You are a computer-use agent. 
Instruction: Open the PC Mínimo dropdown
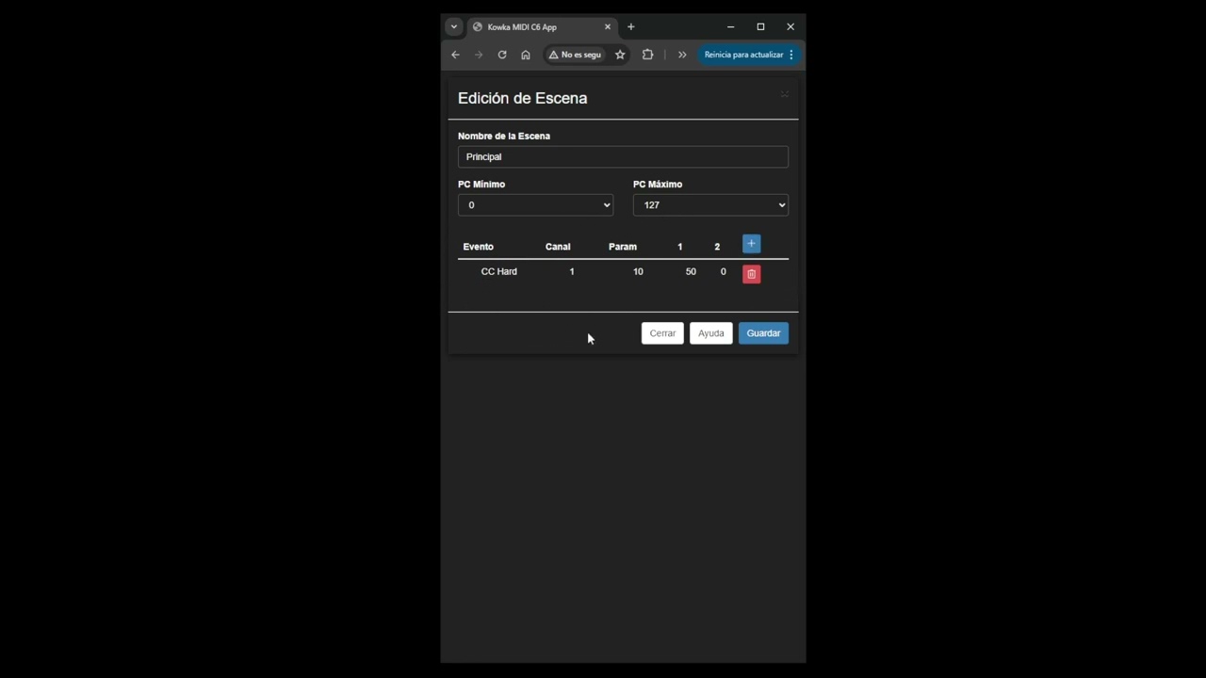(535, 205)
